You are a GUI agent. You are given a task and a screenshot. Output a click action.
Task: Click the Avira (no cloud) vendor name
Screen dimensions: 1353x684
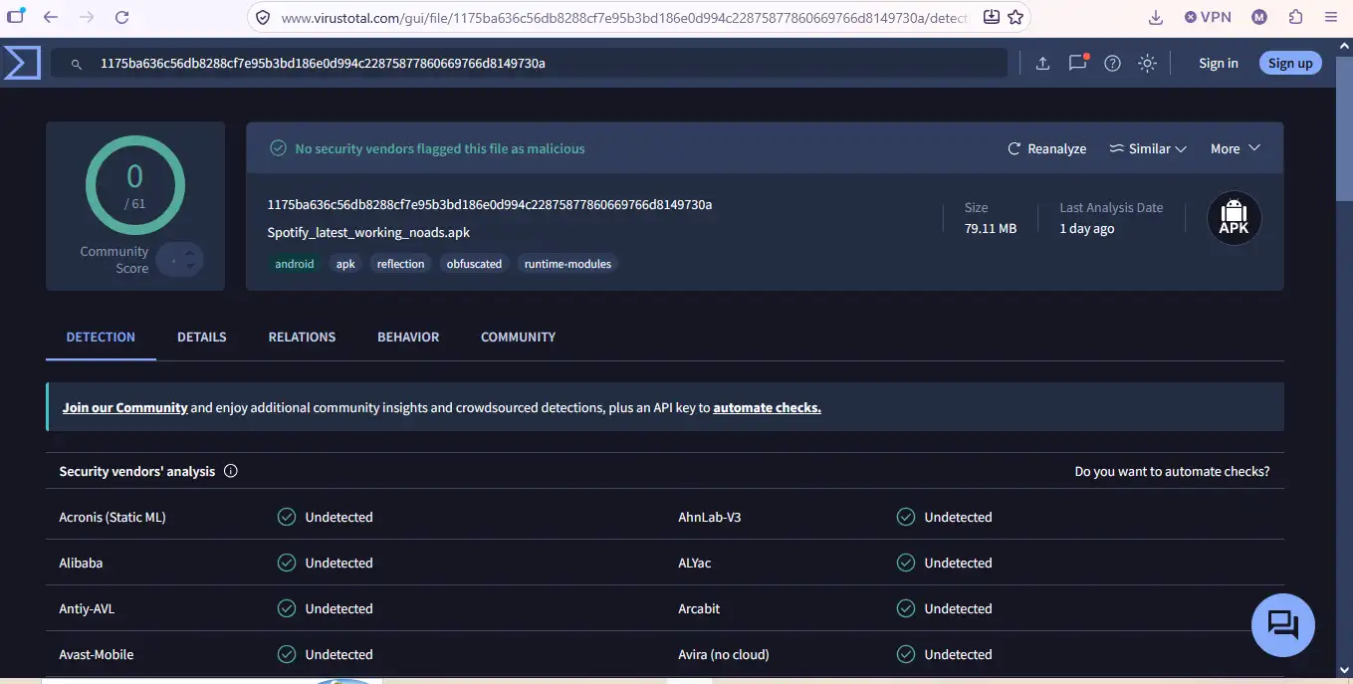(724, 654)
